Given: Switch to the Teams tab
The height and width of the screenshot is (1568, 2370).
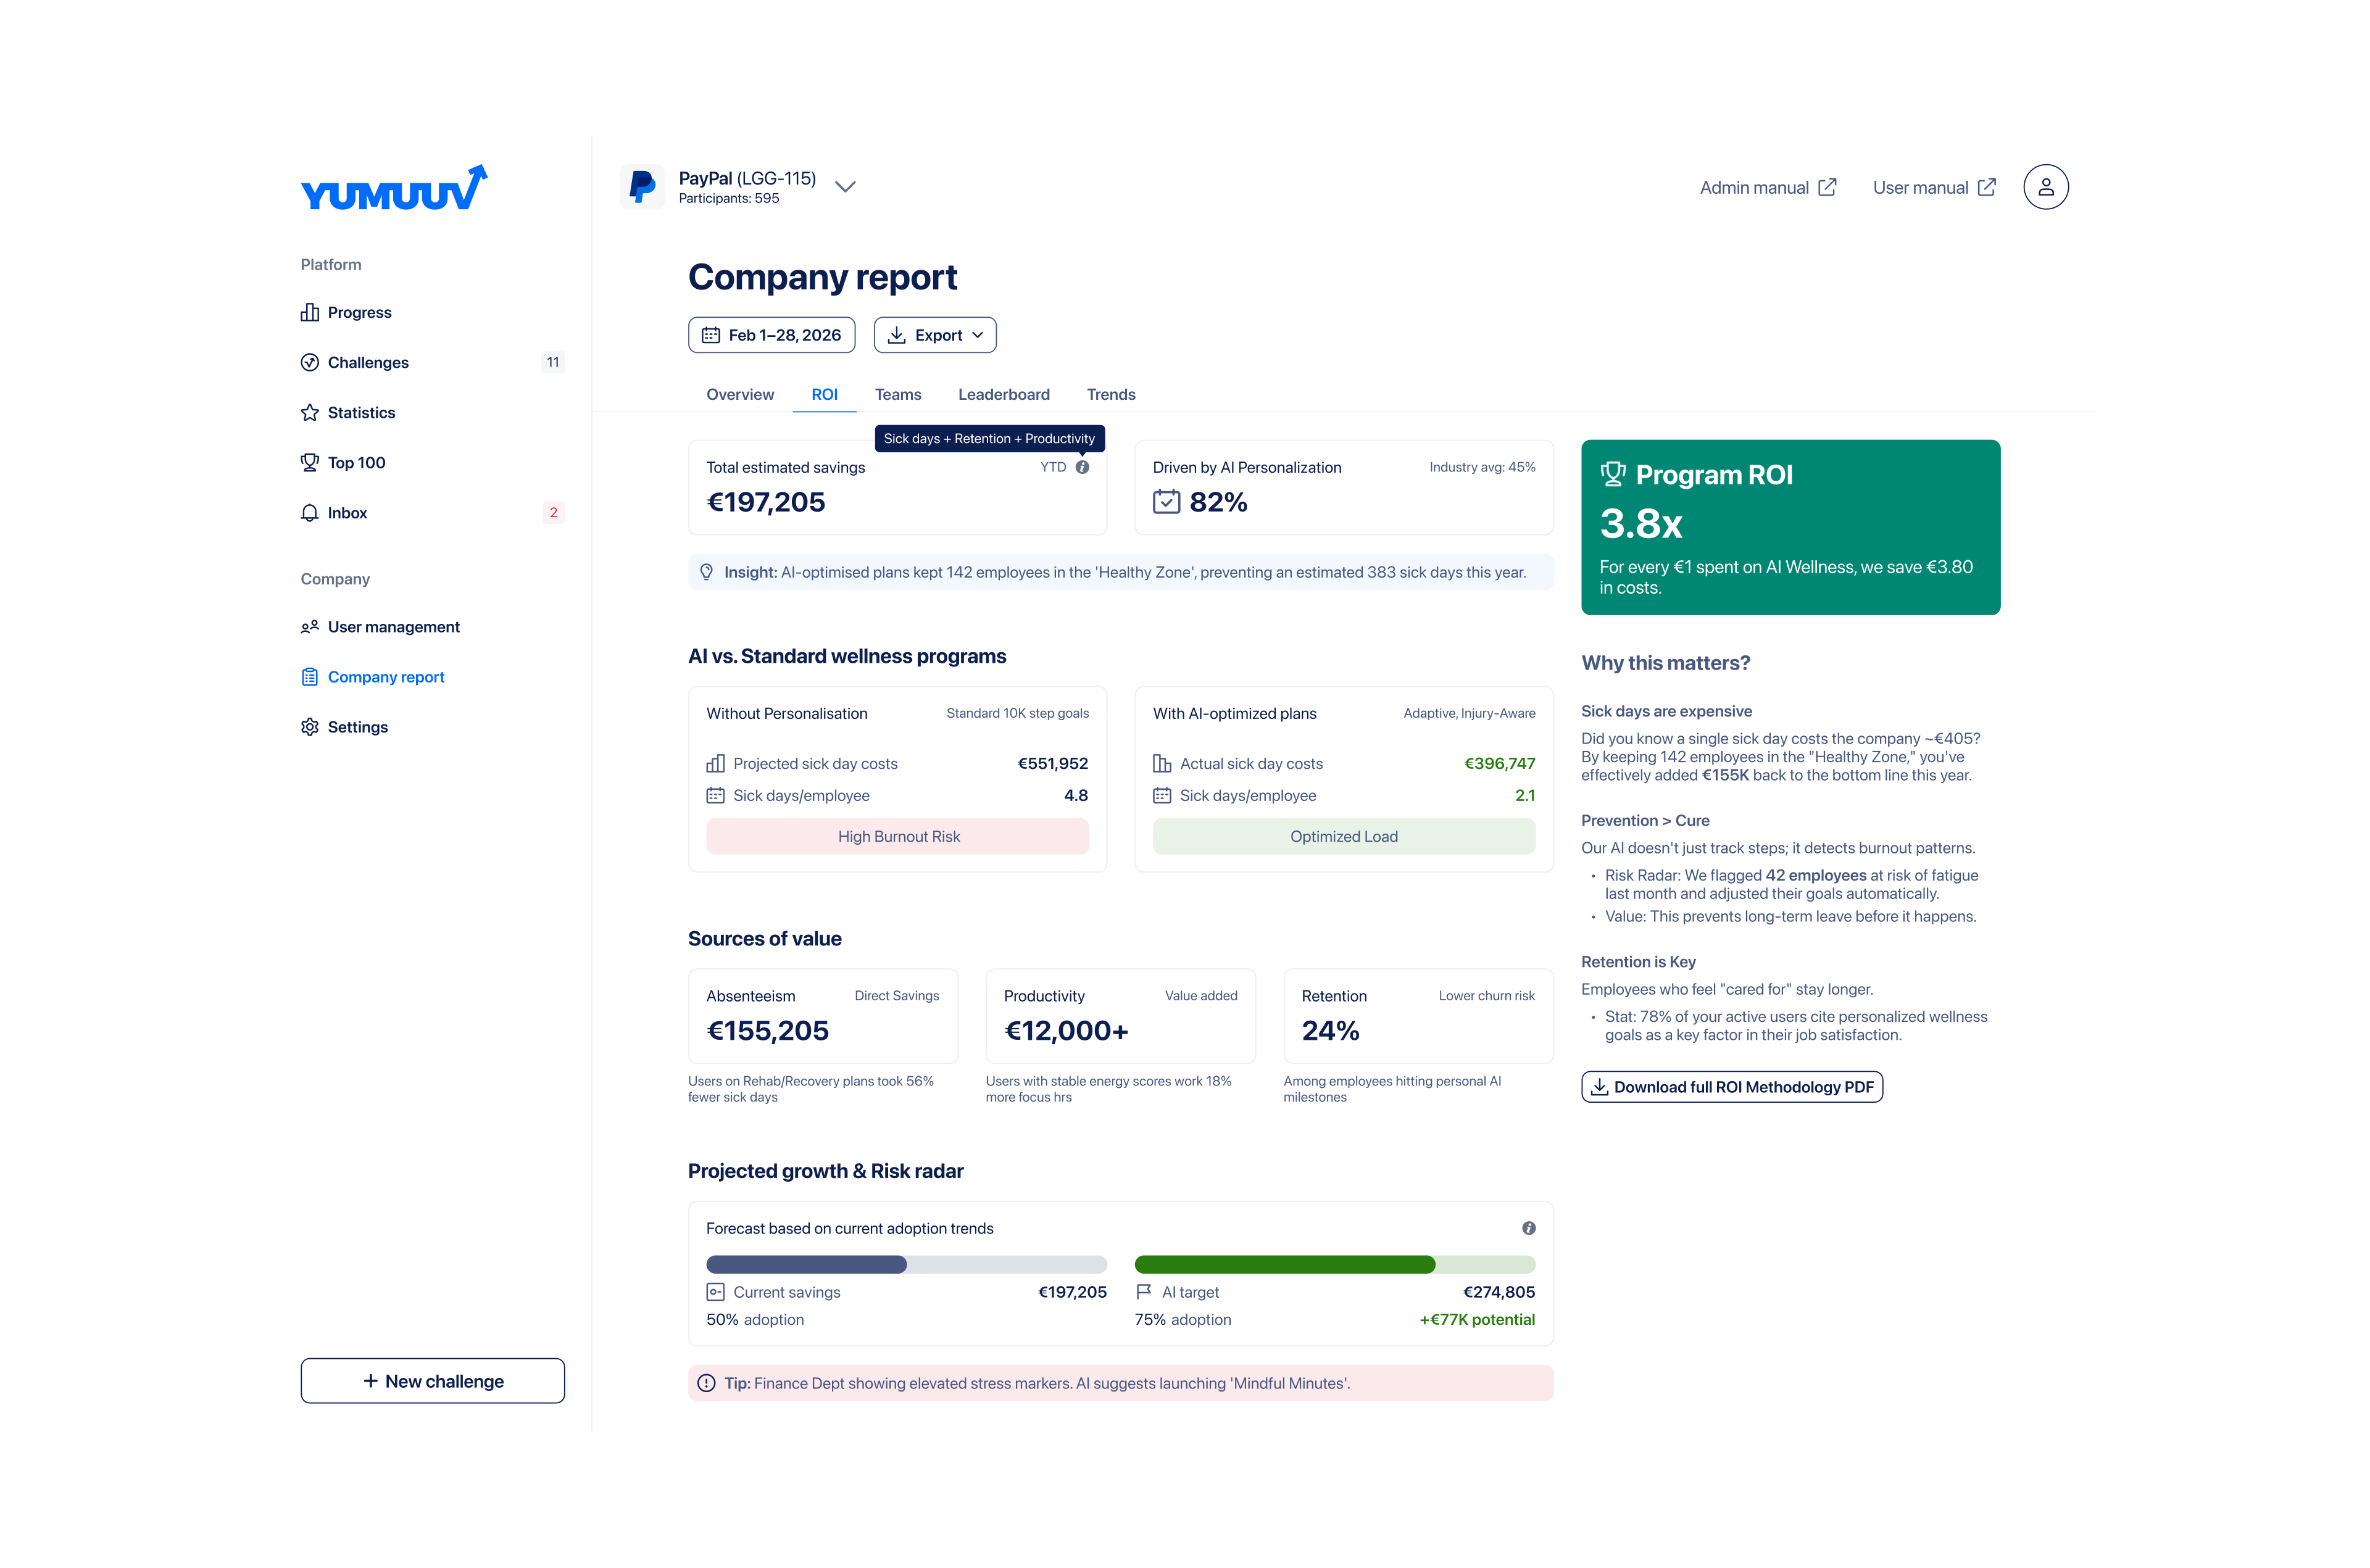Looking at the screenshot, I should click(x=897, y=395).
